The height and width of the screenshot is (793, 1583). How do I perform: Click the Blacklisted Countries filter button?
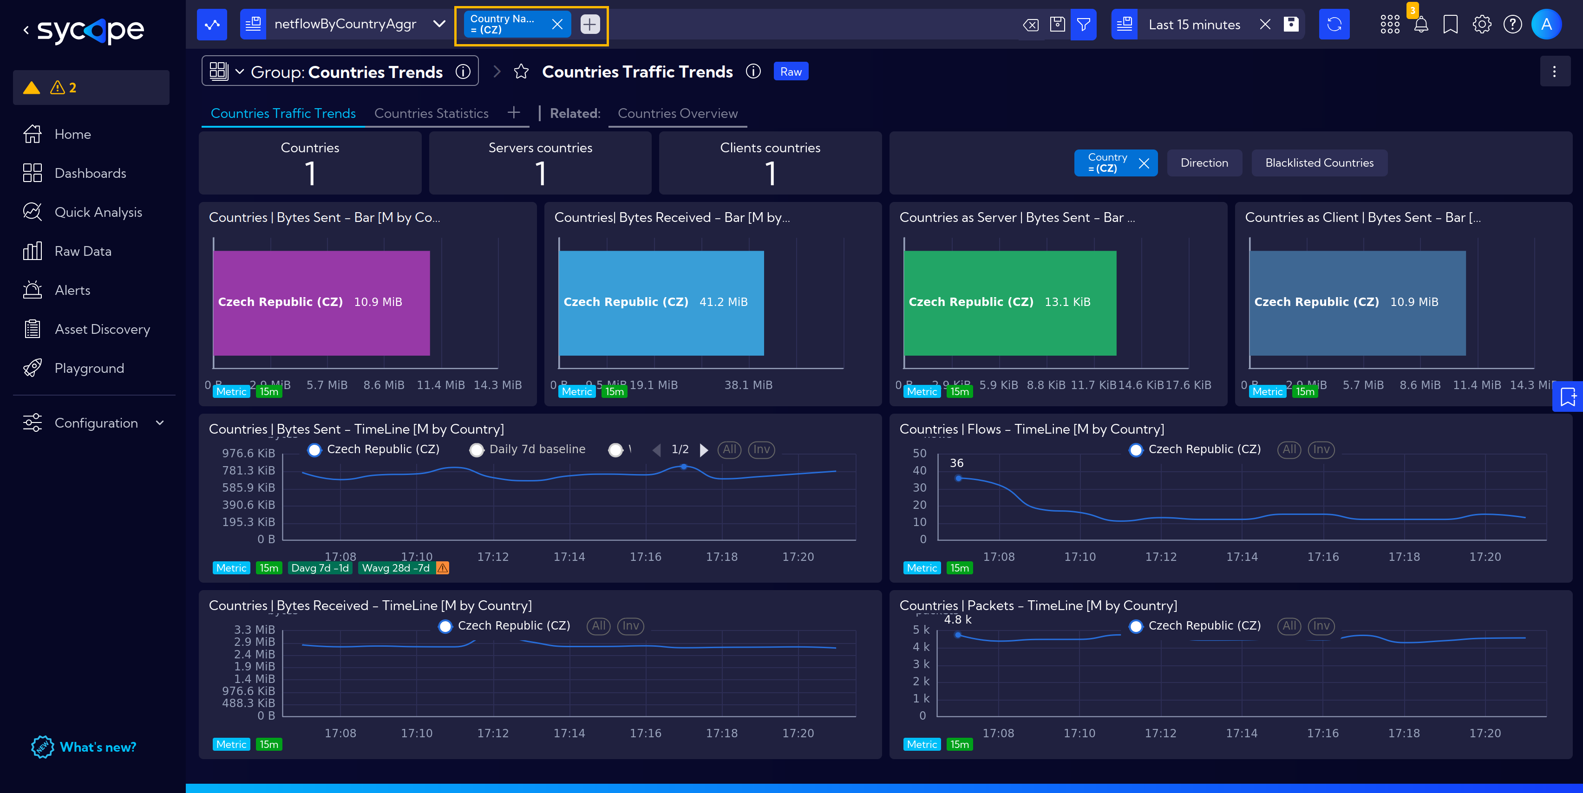coord(1319,163)
